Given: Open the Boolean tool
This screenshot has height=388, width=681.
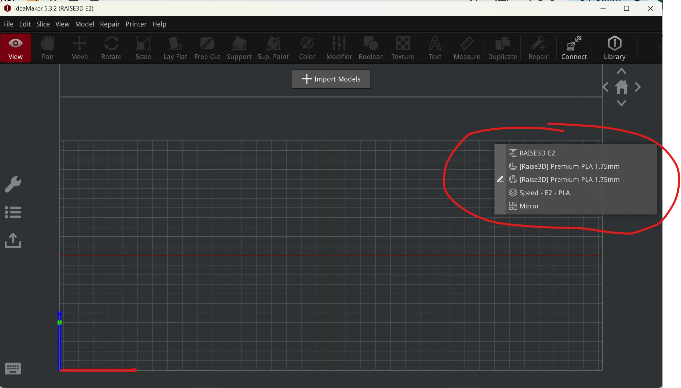Looking at the screenshot, I should click(371, 48).
